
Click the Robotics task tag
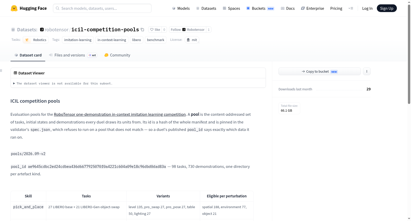pyautogui.click(x=36, y=40)
